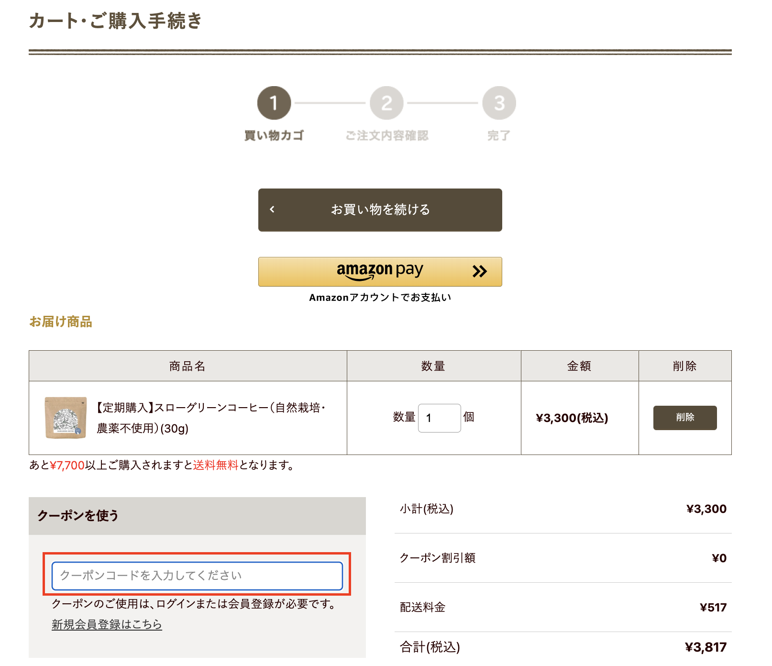Focus the 数量 quantity input field
Viewport: 772px width, 666px height.
(x=439, y=418)
